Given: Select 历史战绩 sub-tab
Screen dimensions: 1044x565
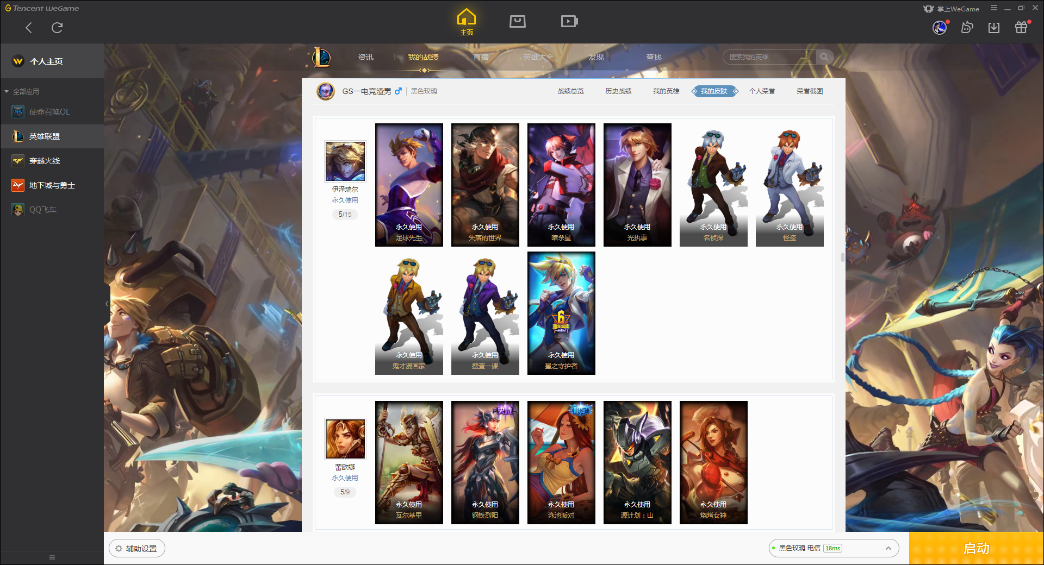Looking at the screenshot, I should pyautogui.click(x=618, y=91).
